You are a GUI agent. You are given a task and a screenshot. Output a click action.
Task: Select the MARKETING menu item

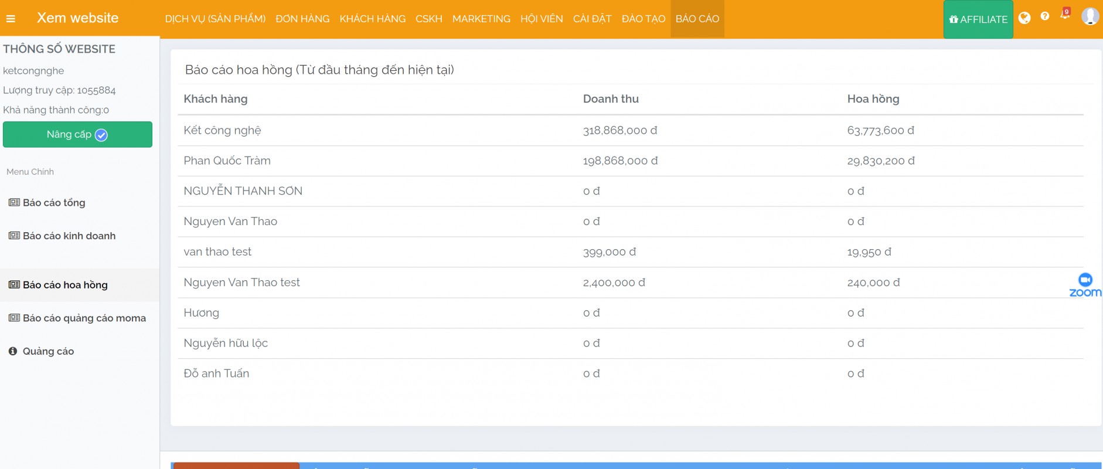tap(481, 19)
